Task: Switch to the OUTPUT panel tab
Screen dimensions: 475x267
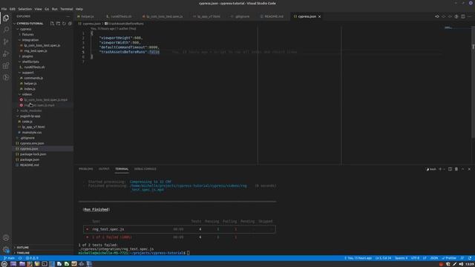Action: 104,169
